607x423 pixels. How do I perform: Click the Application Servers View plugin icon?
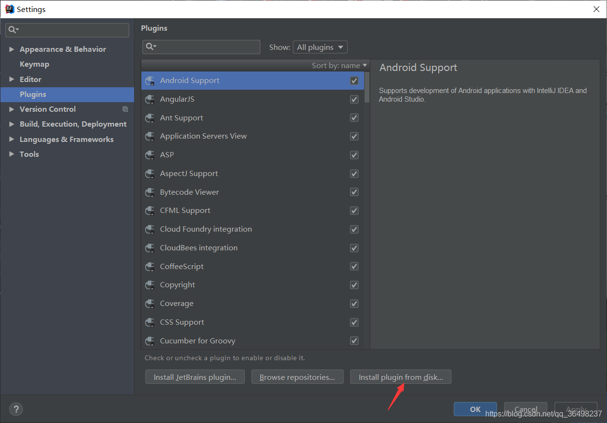click(150, 136)
